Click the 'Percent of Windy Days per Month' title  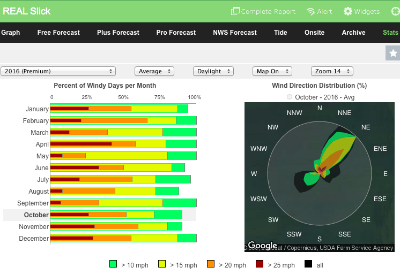pos(105,86)
